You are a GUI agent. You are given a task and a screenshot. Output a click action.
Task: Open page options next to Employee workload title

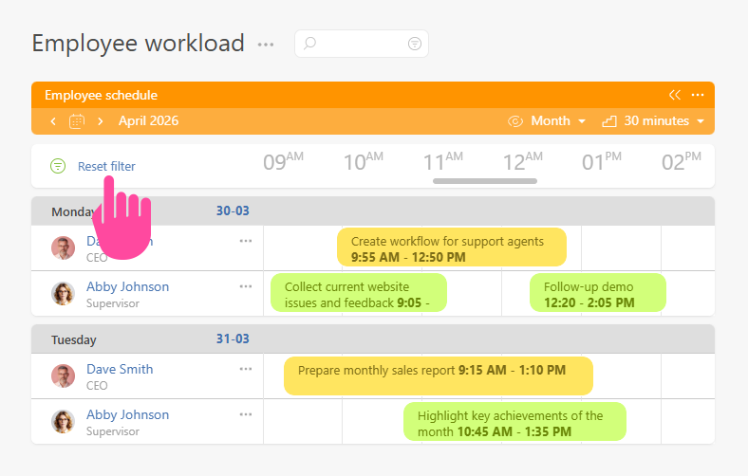(x=266, y=45)
